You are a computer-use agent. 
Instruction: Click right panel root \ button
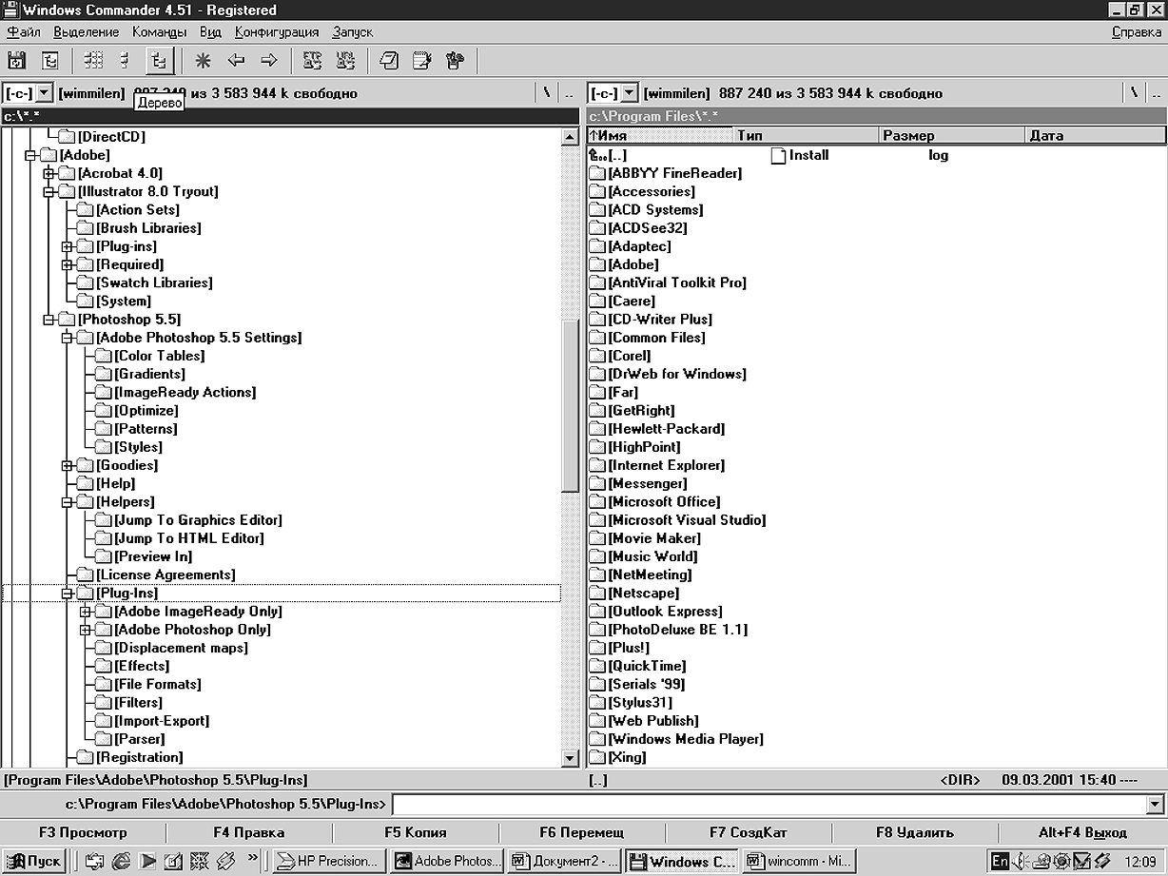[1134, 93]
